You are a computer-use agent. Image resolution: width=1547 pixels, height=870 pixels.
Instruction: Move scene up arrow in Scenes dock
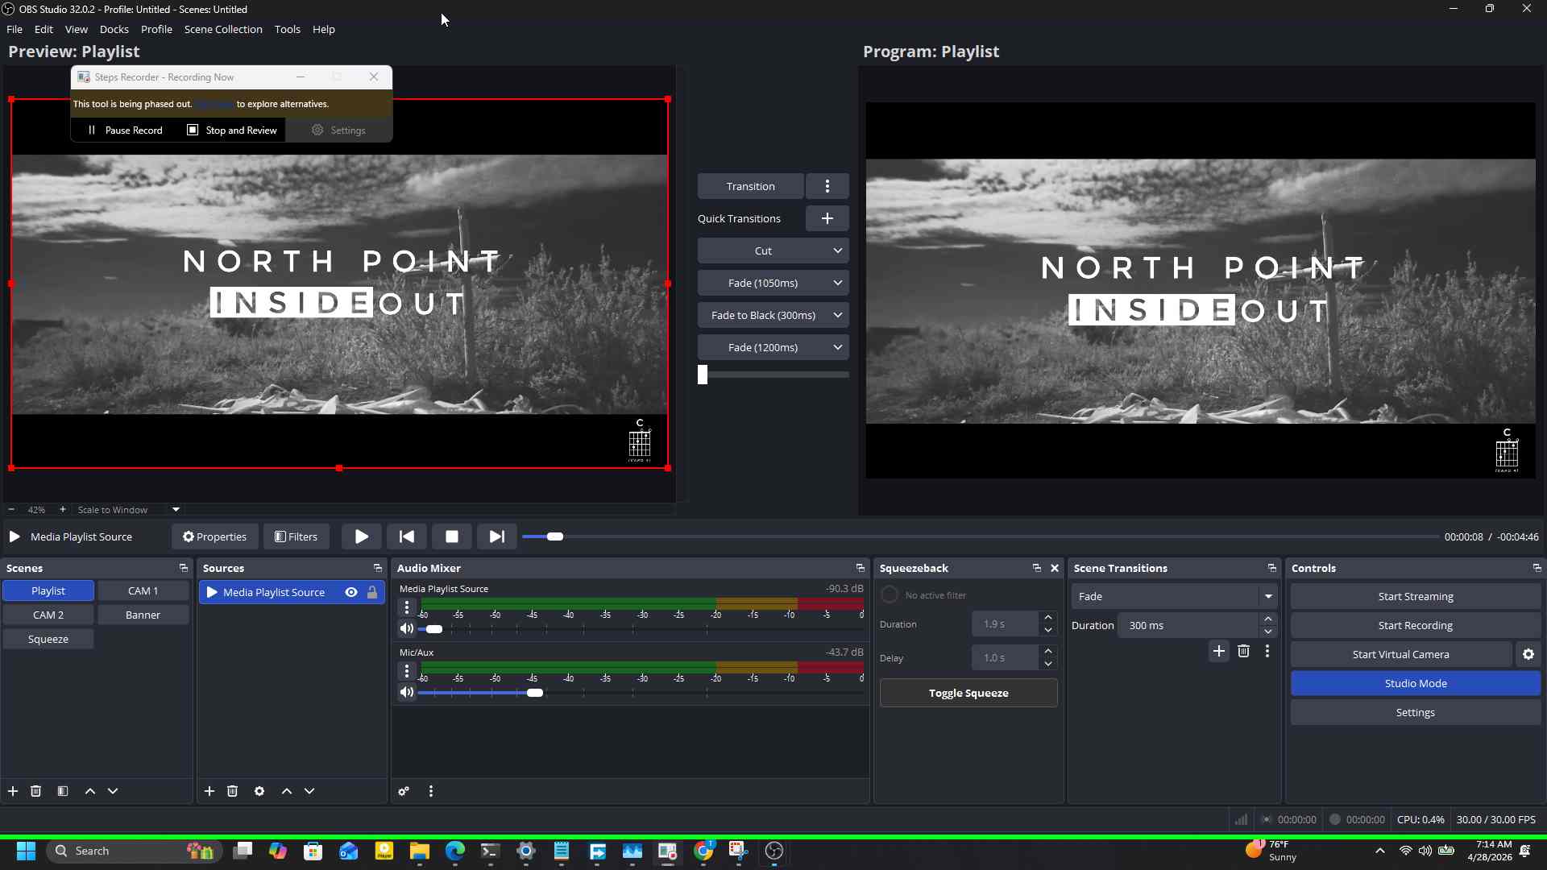(x=90, y=791)
